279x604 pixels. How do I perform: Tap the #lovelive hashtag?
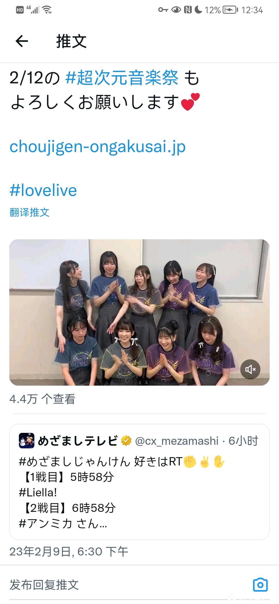pos(43,190)
